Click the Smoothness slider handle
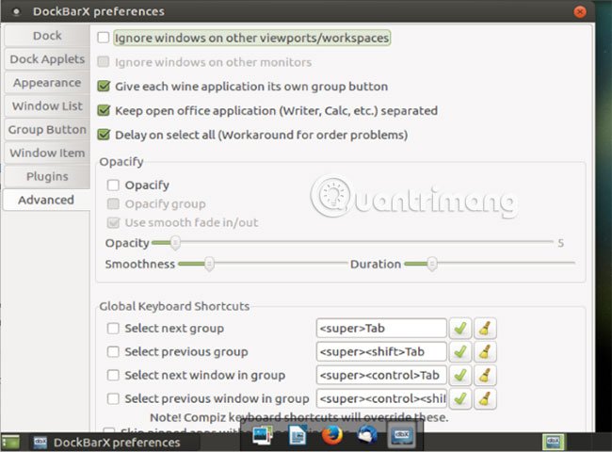Screen dimensions: 612x452 [x=209, y=264]
